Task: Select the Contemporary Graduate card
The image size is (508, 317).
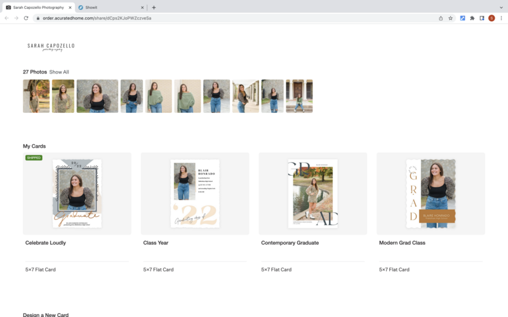Action: click(313, 193)
